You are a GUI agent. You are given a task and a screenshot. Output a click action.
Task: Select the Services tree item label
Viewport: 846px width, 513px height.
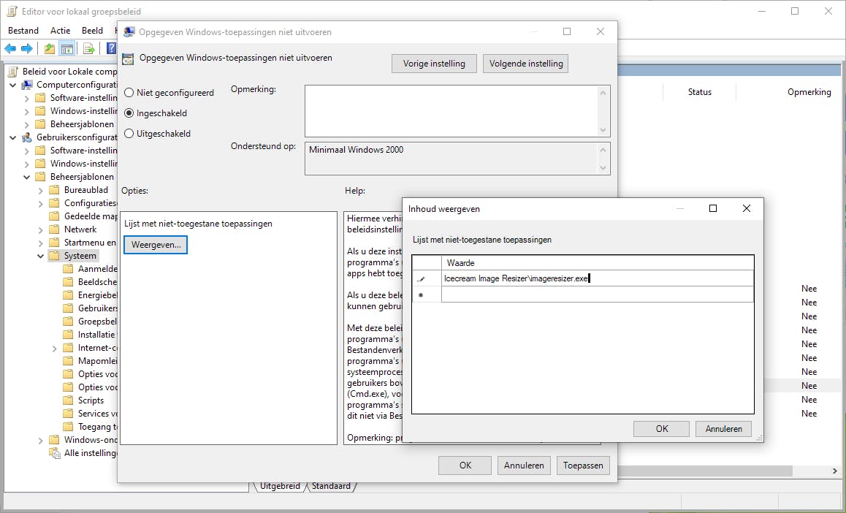[98, 414]
